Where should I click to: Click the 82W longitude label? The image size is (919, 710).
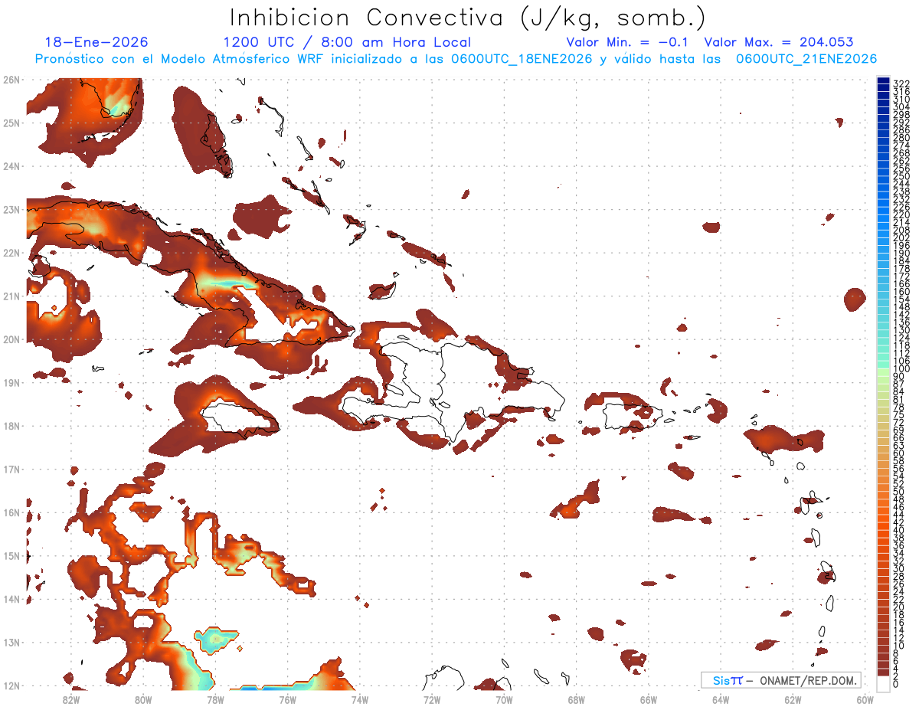pos(71,699)
